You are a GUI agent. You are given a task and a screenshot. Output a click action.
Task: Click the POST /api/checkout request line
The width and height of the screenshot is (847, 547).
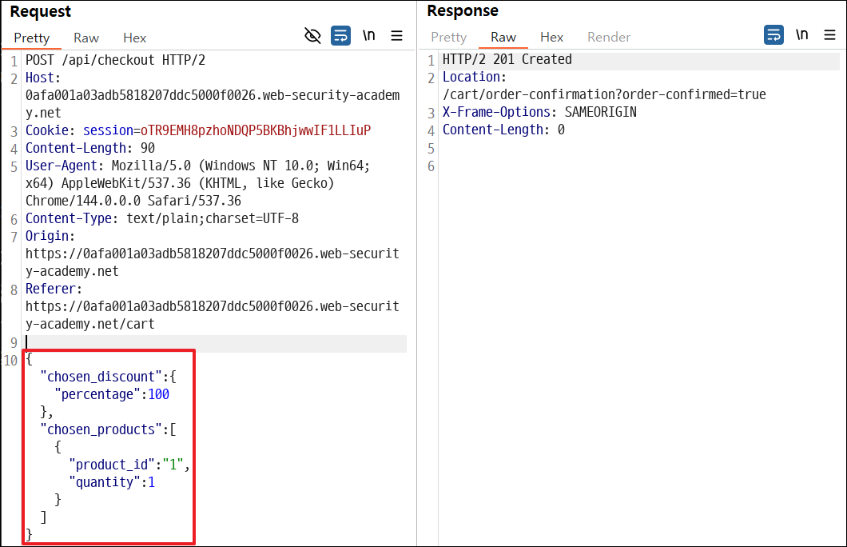[116, 60]
